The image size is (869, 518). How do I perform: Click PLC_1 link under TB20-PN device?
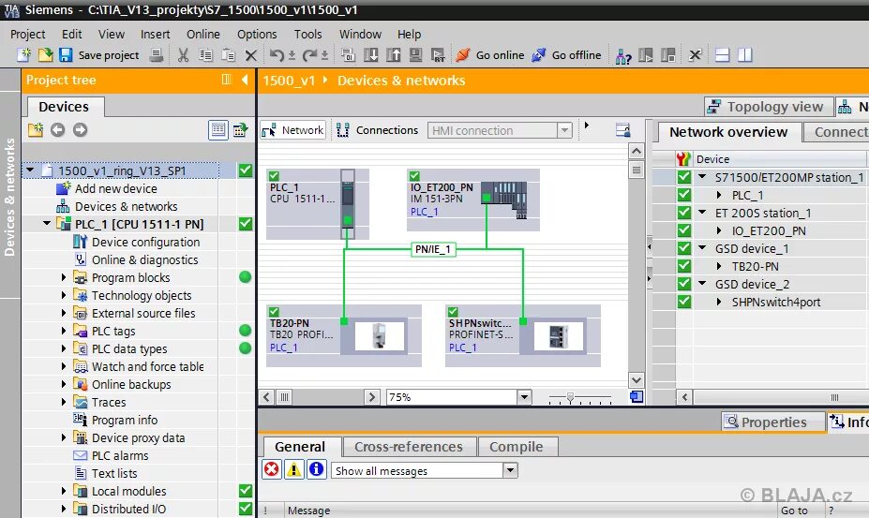pos(284,348)
